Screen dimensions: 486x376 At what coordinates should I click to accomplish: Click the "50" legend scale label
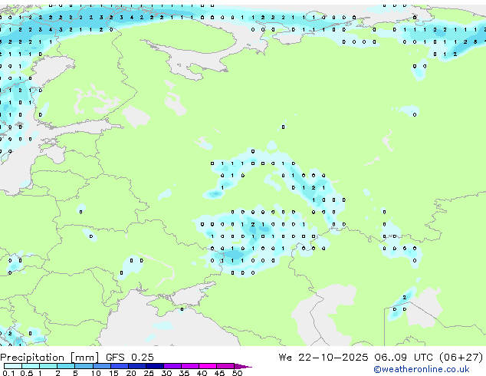pyautogui.click(x=237, y=373)
